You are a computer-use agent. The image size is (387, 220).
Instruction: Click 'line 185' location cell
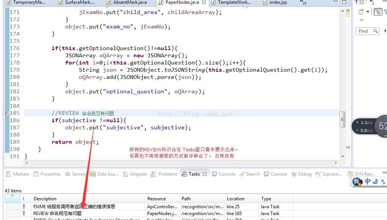[234, 214]
